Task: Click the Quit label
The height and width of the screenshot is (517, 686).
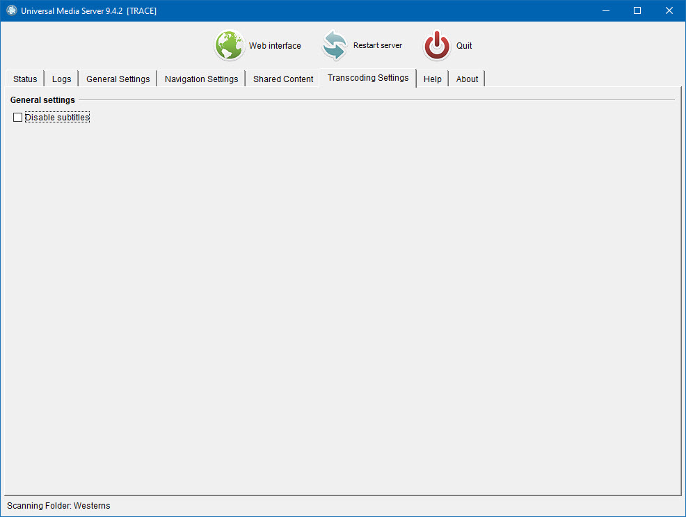Action: pos(464,45)
